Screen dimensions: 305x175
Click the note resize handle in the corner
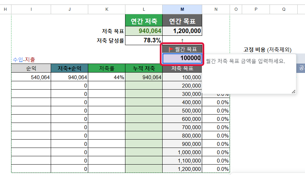293,91
